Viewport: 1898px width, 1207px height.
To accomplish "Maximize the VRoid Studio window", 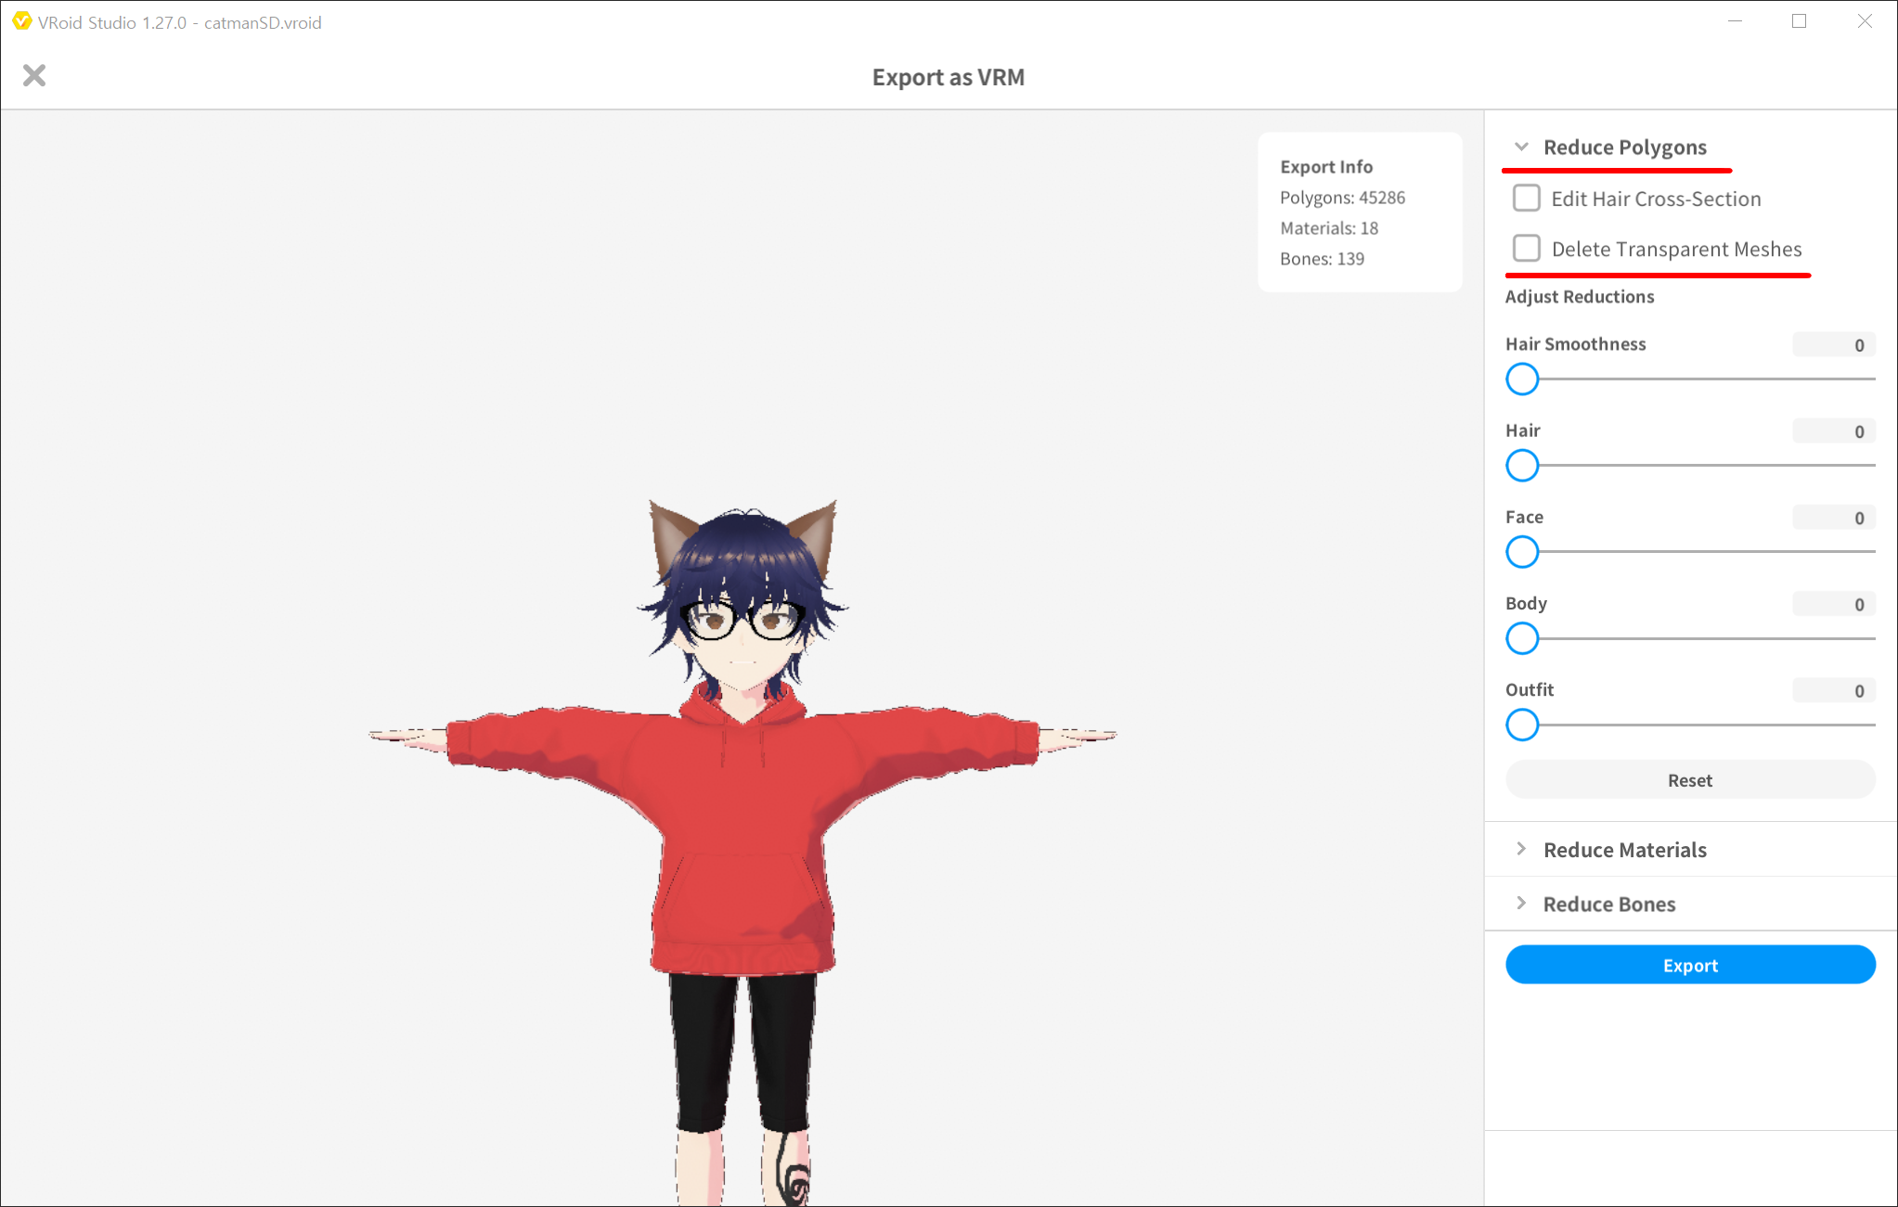I will point(1799,21).
